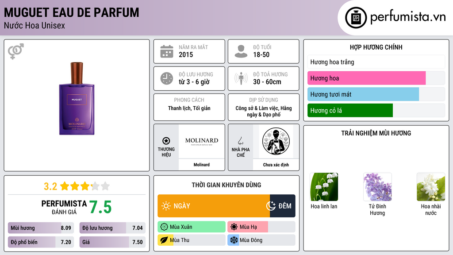Click the star badge icon above Thương hiệu

(166, 141)
